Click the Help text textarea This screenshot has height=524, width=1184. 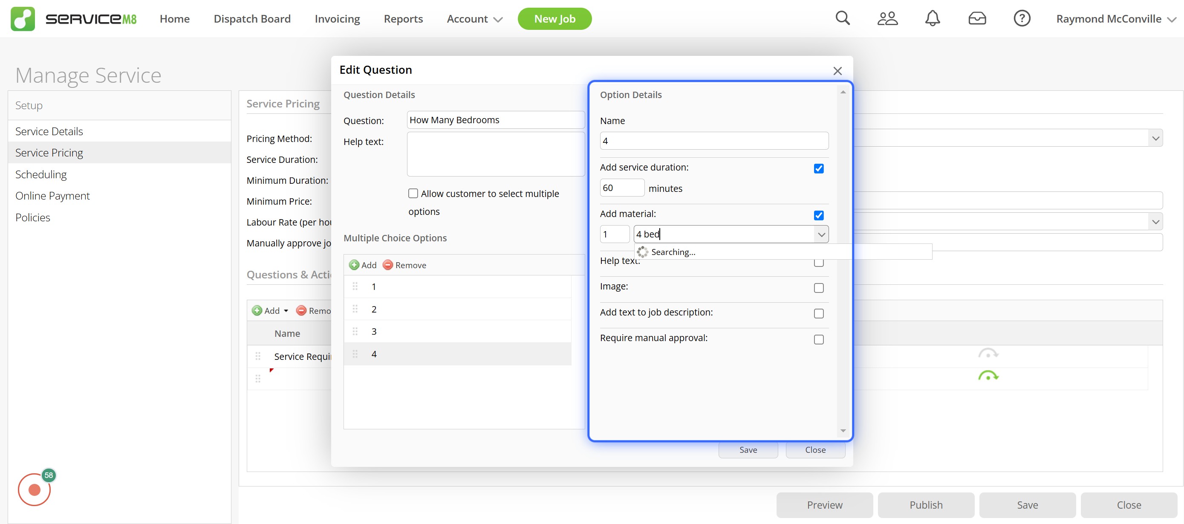[496, 154]
